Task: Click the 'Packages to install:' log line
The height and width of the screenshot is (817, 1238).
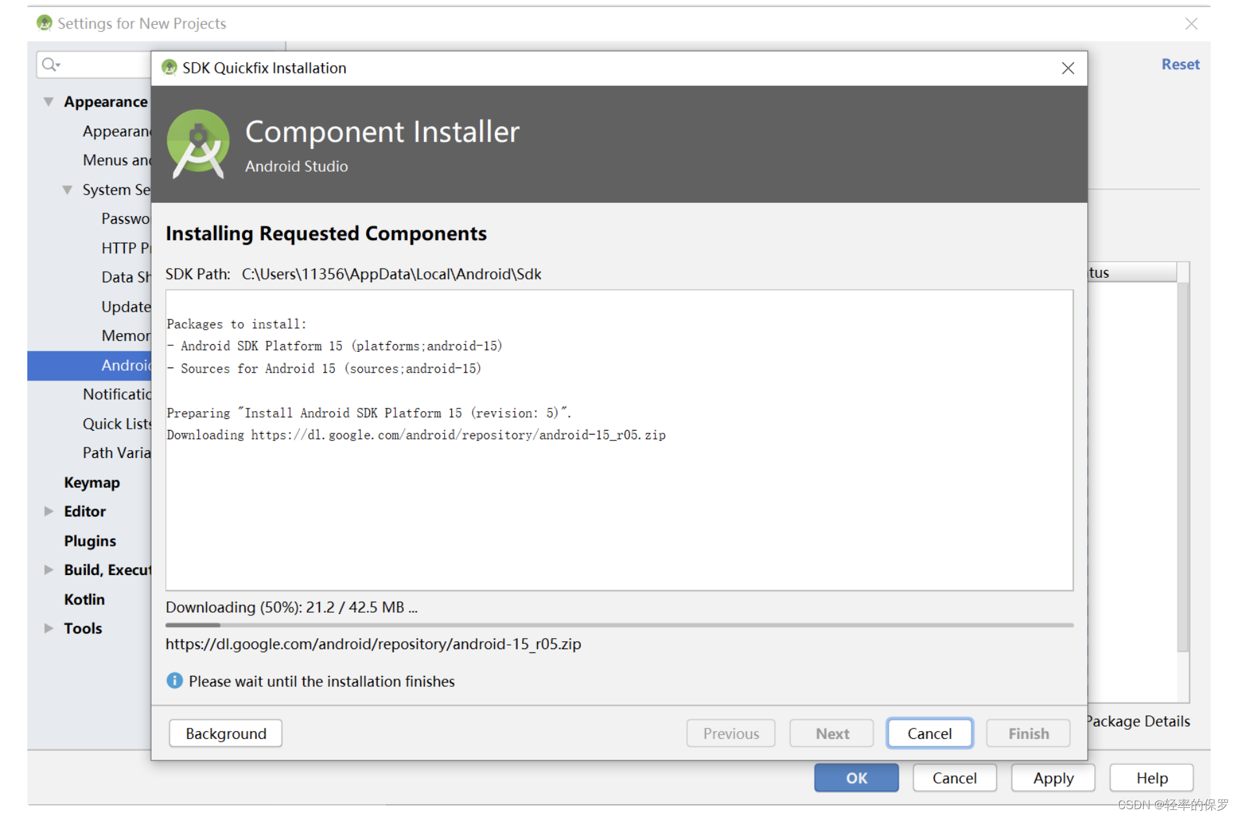Action: tap(236, 324)
